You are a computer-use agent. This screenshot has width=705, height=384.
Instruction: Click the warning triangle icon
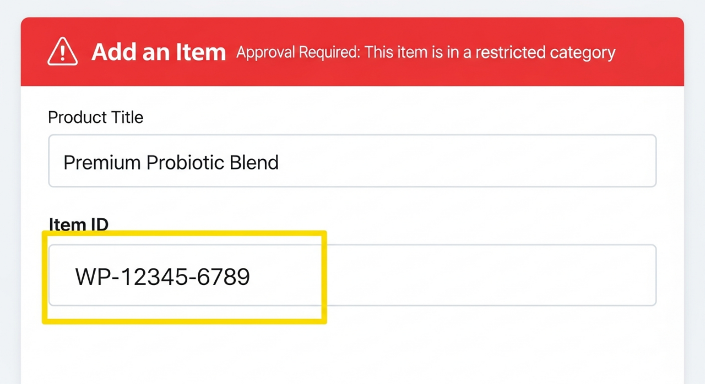click(x=63, y=52)
